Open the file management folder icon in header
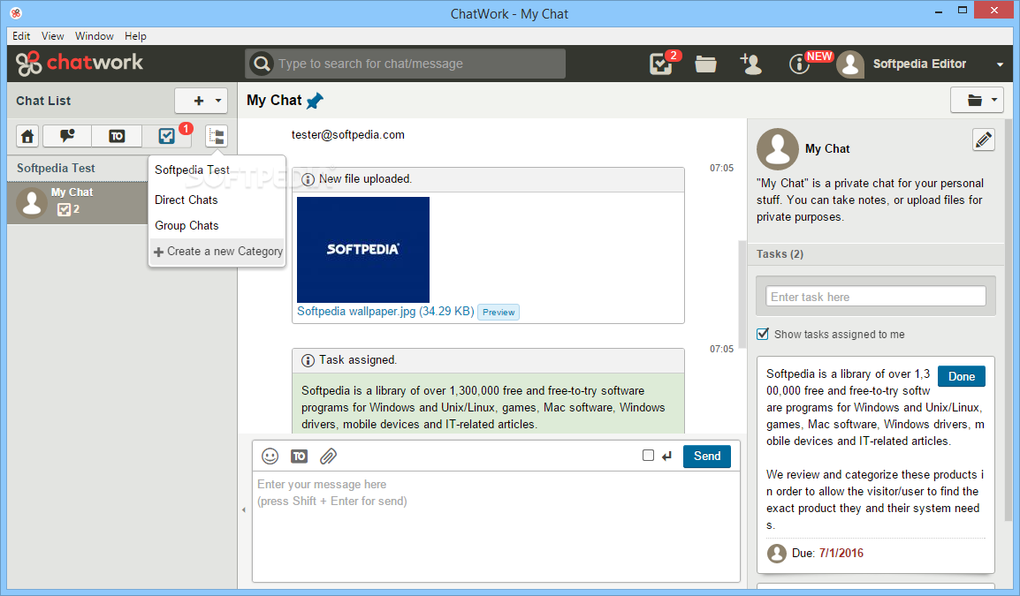The image size is (1020, 596). (706, 64)
